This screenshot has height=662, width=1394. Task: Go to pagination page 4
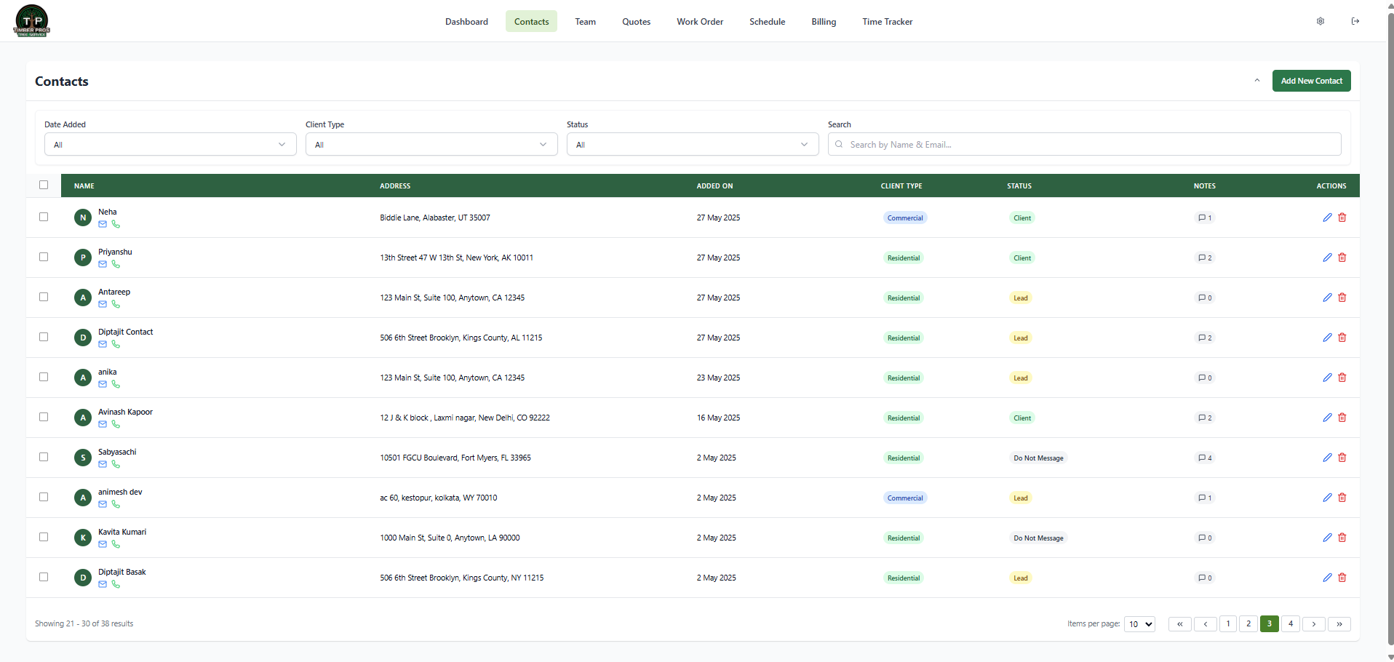1291,624
